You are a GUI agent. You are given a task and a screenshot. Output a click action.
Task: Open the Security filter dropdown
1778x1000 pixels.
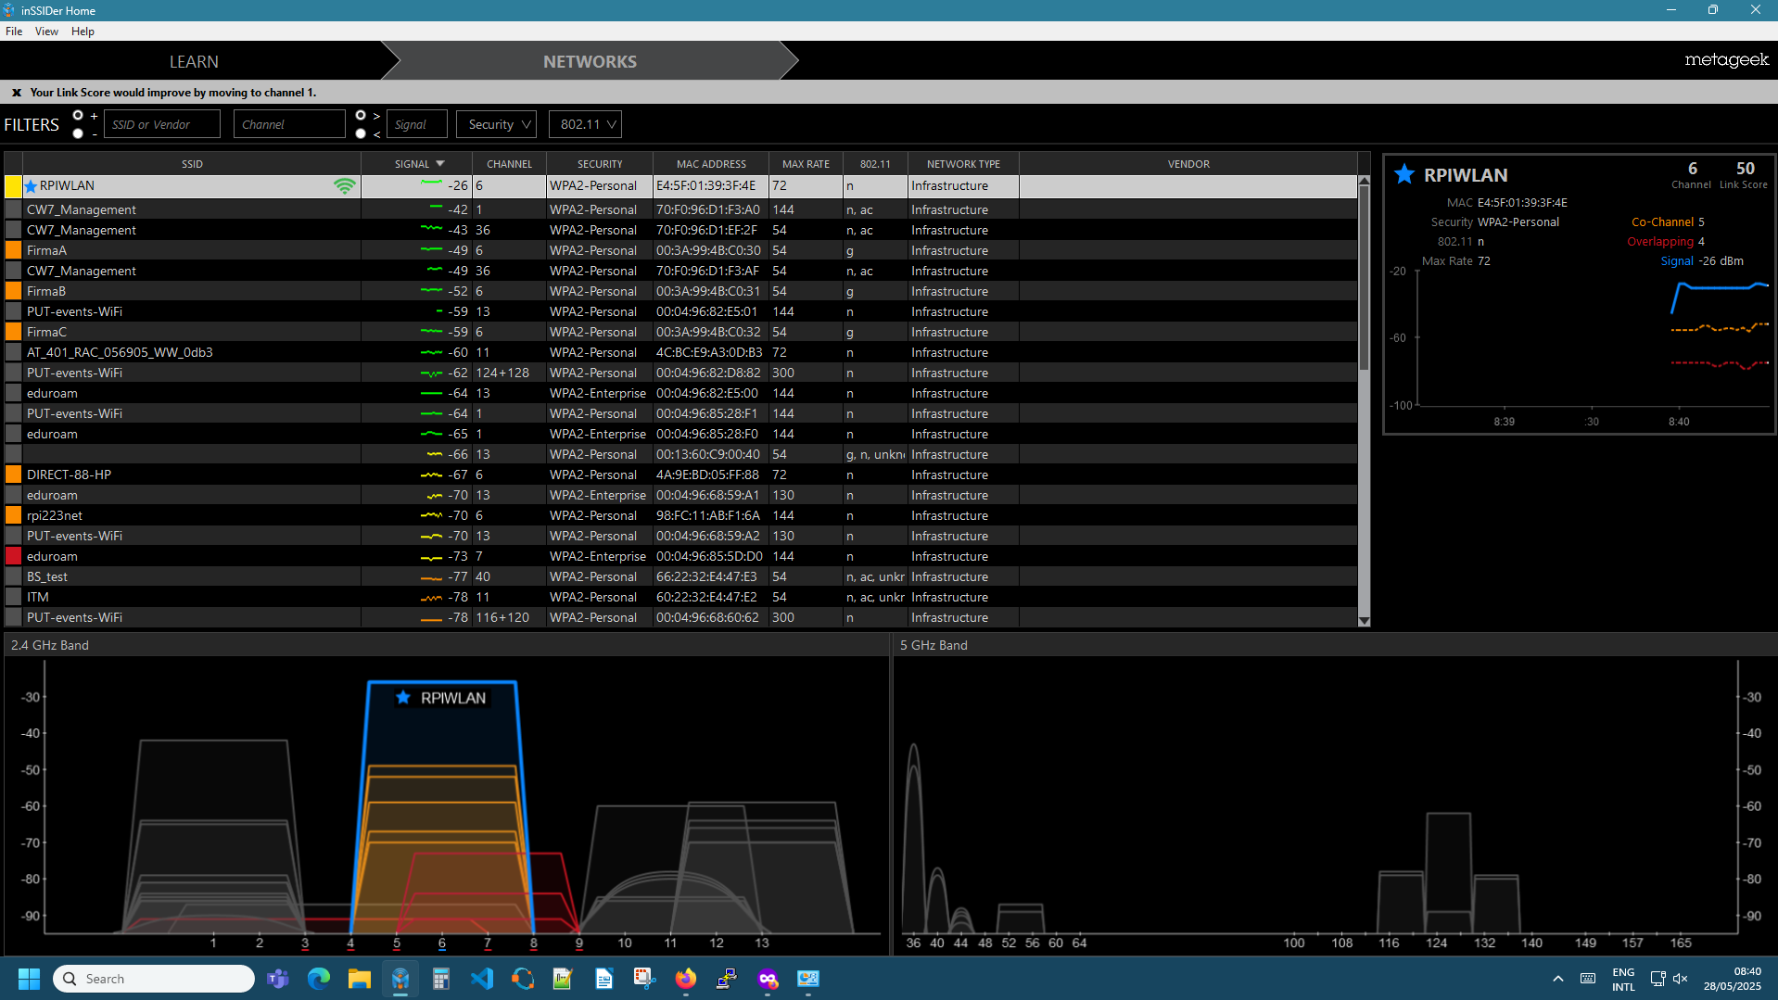tap(496, 124)
